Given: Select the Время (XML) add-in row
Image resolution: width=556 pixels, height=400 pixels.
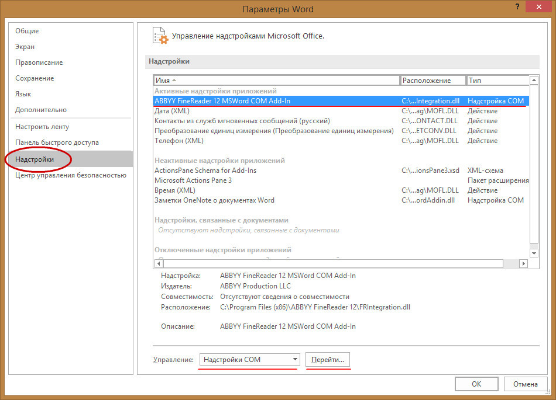Looking at the screenshot, I should pos(341,190).
